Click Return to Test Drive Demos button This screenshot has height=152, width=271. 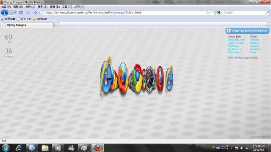coord(247,31)
